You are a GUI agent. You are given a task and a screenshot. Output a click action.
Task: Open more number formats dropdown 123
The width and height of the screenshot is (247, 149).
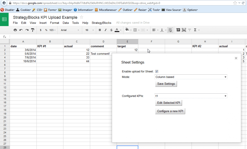click(x=52, y=30)
